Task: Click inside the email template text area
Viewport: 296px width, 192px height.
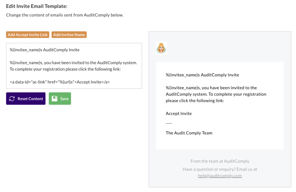Action: [74, 66]
